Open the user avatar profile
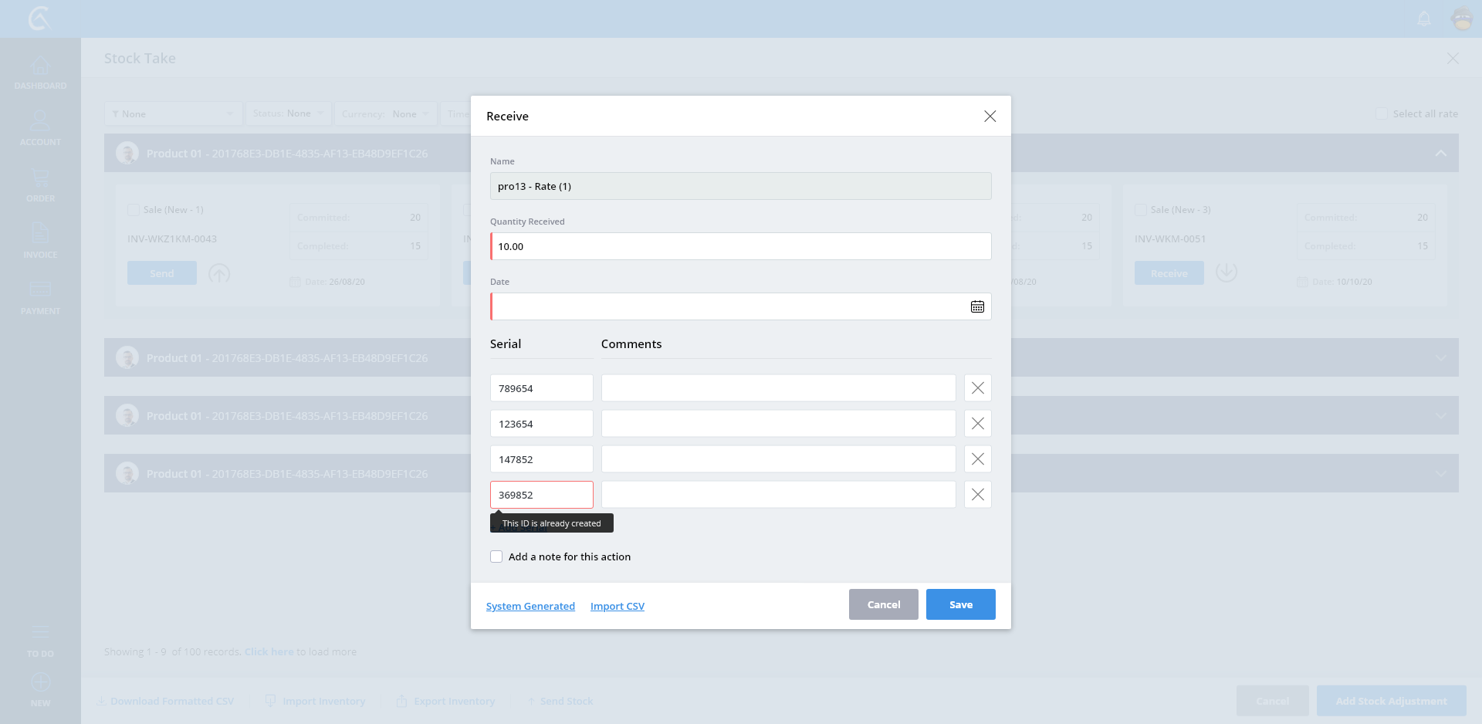1482x724 pixels. [x=1462, y=19]
